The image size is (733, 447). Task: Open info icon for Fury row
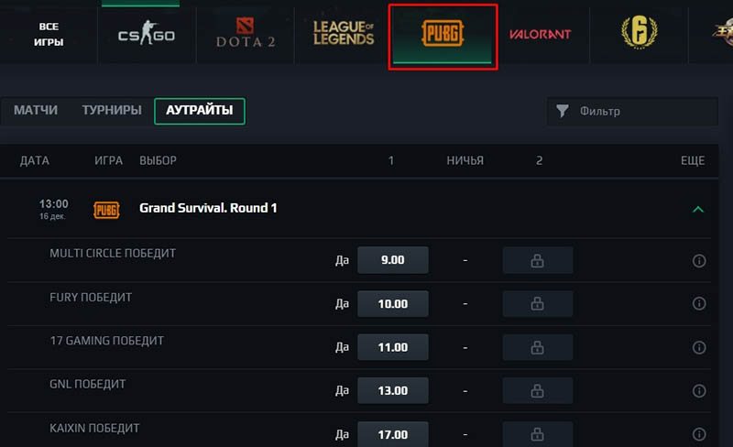tap(699, 304)
